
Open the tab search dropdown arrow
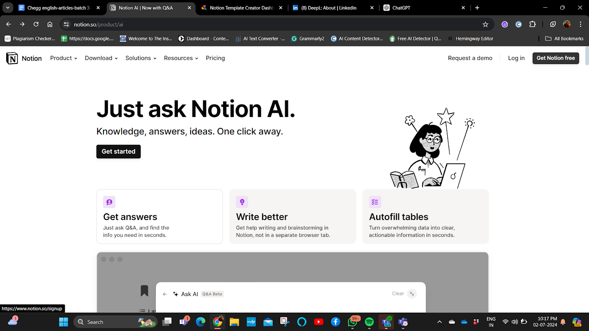pyautogui.click(x=8, y=8)
